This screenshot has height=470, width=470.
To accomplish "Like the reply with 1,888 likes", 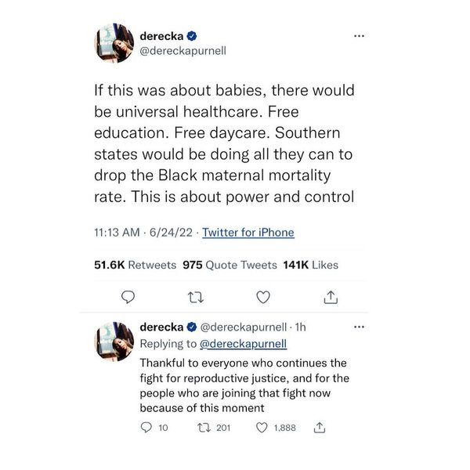I will tap(262, 428).
